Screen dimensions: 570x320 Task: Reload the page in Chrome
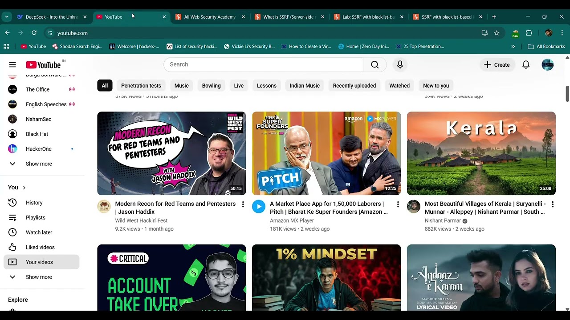click(34, 33)
